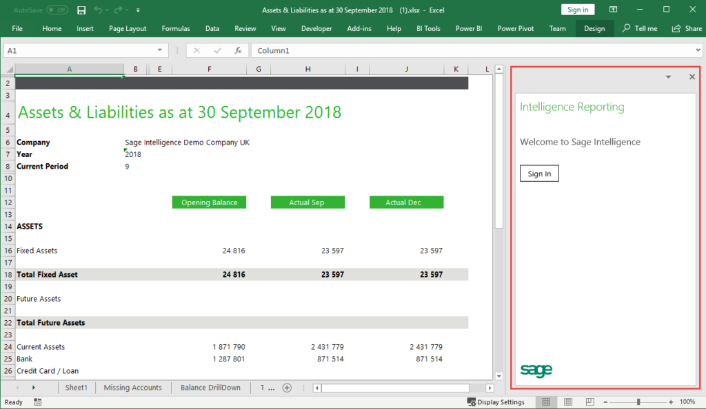Add a new worksheet with the plus button
Image resolution: width=706 pixels, height=409 pixels.
[x=287, y=387]
